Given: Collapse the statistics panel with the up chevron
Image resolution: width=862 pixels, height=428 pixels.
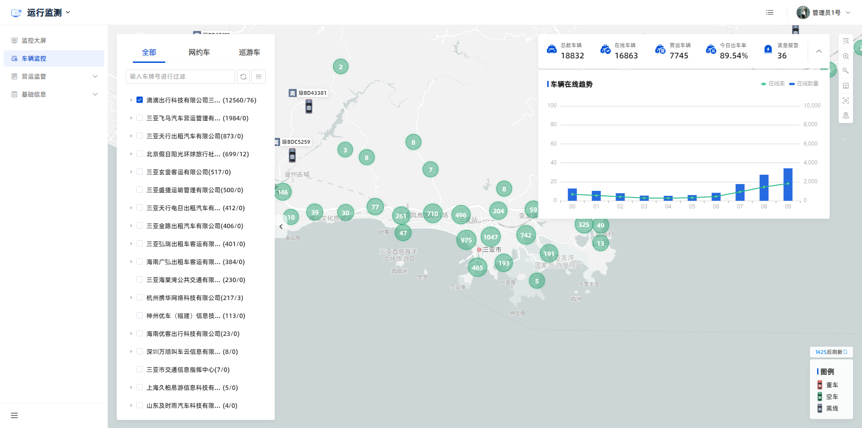Looking at the screenshot, I should [x=819, y=51].
